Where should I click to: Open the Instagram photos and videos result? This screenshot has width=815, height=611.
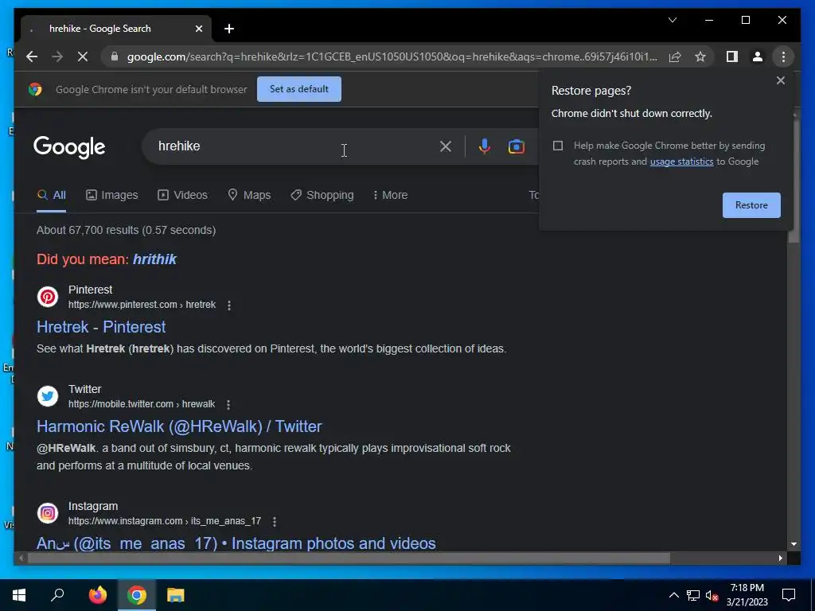pos(236,543)
